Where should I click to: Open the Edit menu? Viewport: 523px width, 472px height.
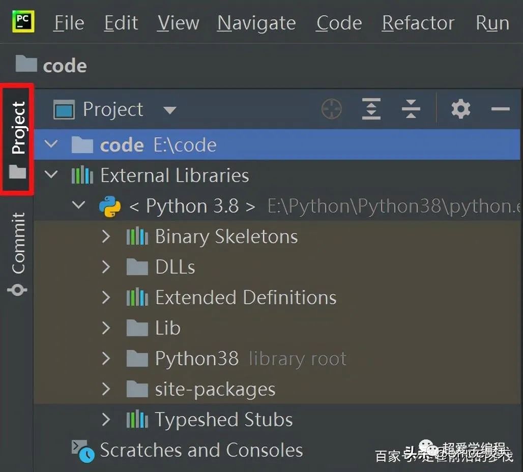pyautogui.click(x=121, y=23)
